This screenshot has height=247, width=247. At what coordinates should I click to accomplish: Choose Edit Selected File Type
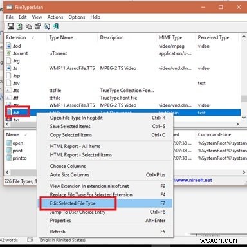point(105,203)
